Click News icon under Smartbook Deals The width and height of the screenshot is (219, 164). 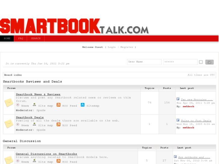coord(17,124)
